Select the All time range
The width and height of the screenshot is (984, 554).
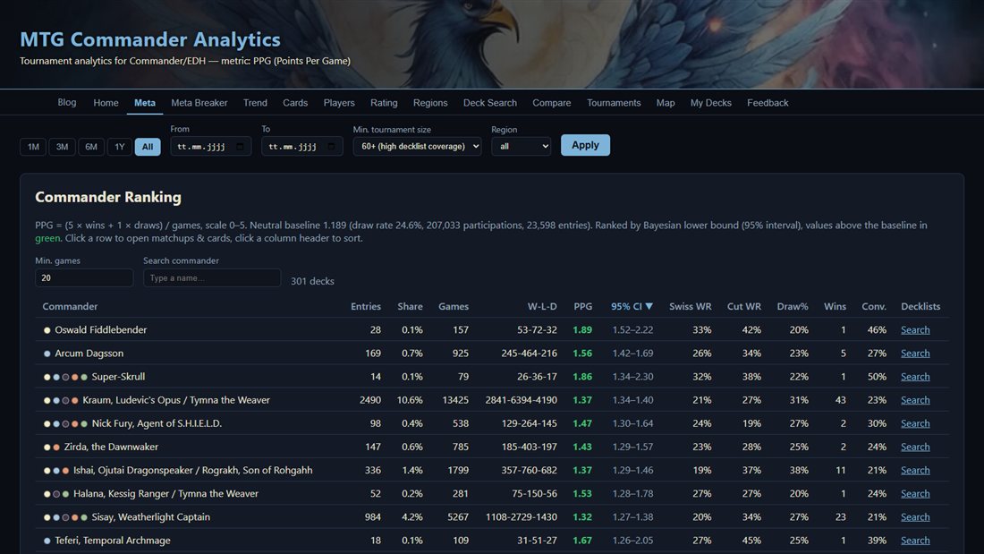click(x=148, y=147)
